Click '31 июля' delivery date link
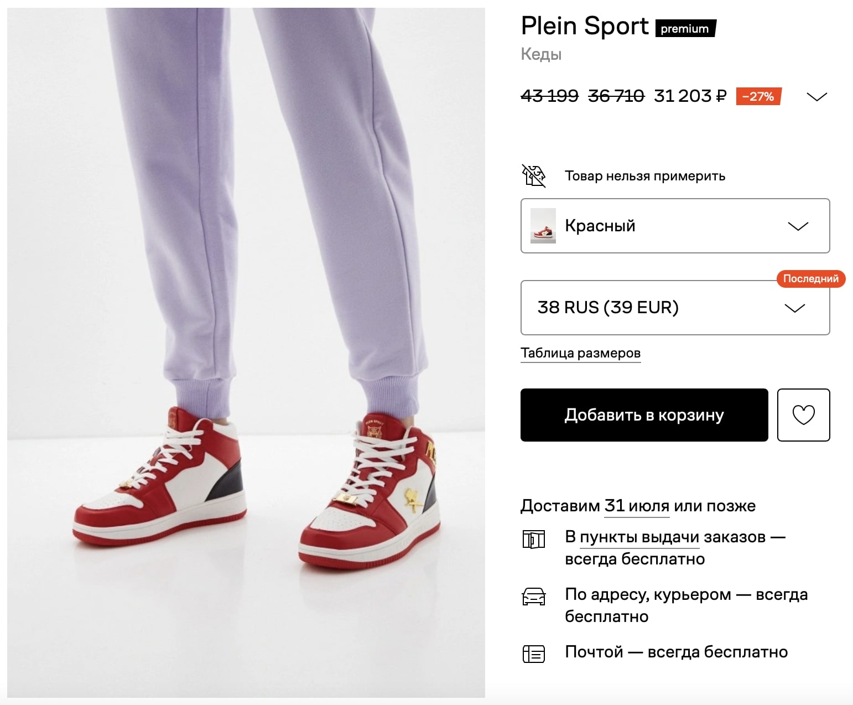The width and height of the screenshot is (853, 705). [x=636, y=506]
